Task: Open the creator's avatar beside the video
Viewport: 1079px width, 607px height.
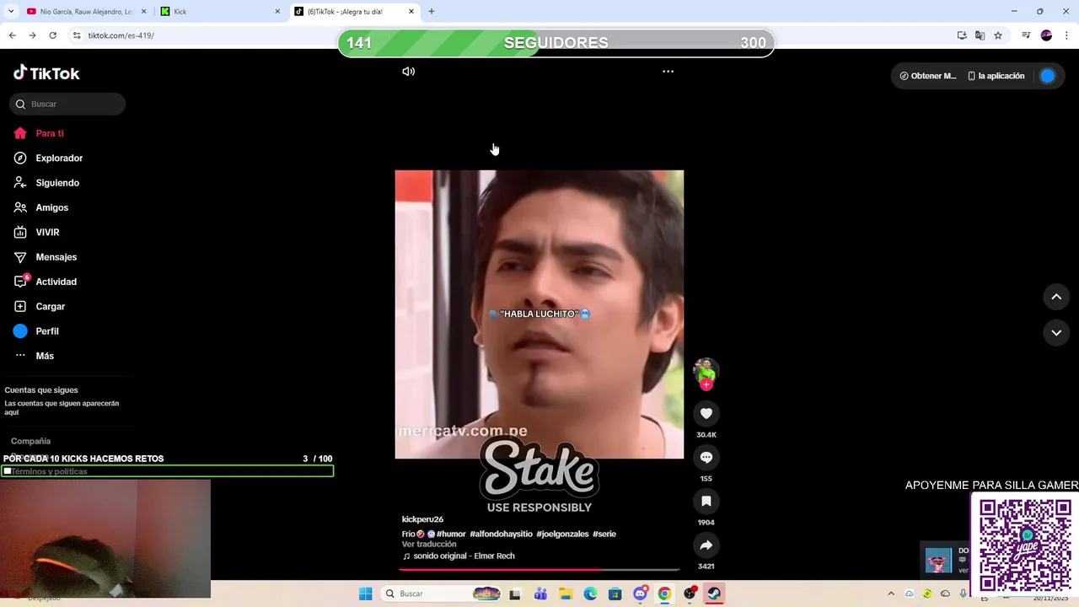Action: 706,369
